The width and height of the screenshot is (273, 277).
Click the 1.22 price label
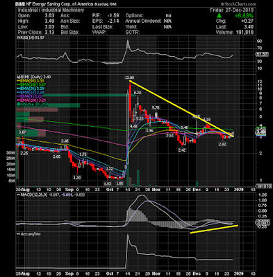(110, 169)
